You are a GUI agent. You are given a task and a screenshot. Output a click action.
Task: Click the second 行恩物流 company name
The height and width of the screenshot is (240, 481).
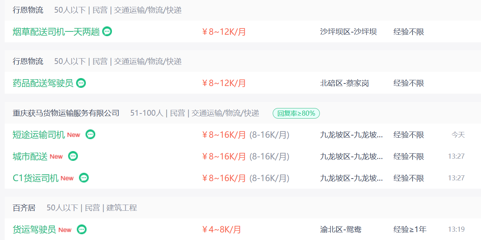(28, 61)
